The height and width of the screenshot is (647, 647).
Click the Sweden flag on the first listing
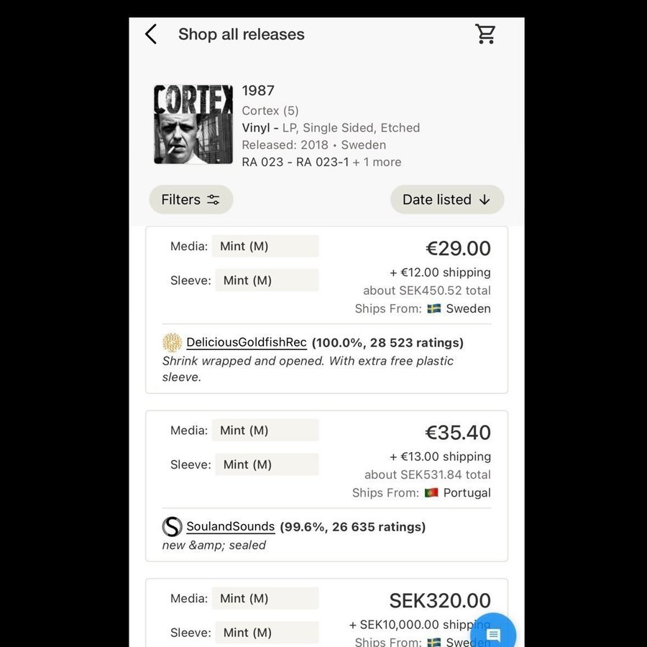point(434,308)
